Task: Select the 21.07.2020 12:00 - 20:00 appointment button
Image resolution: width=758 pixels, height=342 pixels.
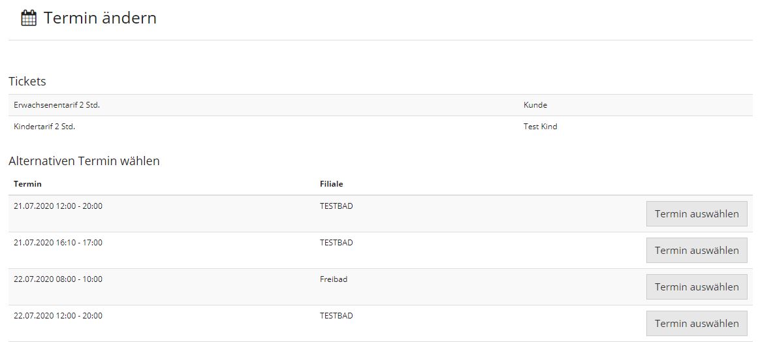Action: click(697, 213)
